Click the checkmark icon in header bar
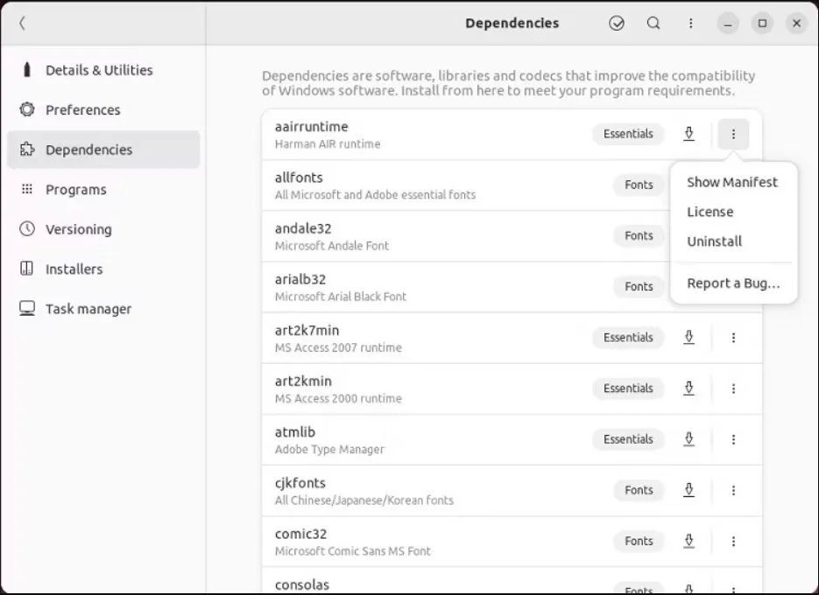819x595 pixels. [x=617, y=24]
